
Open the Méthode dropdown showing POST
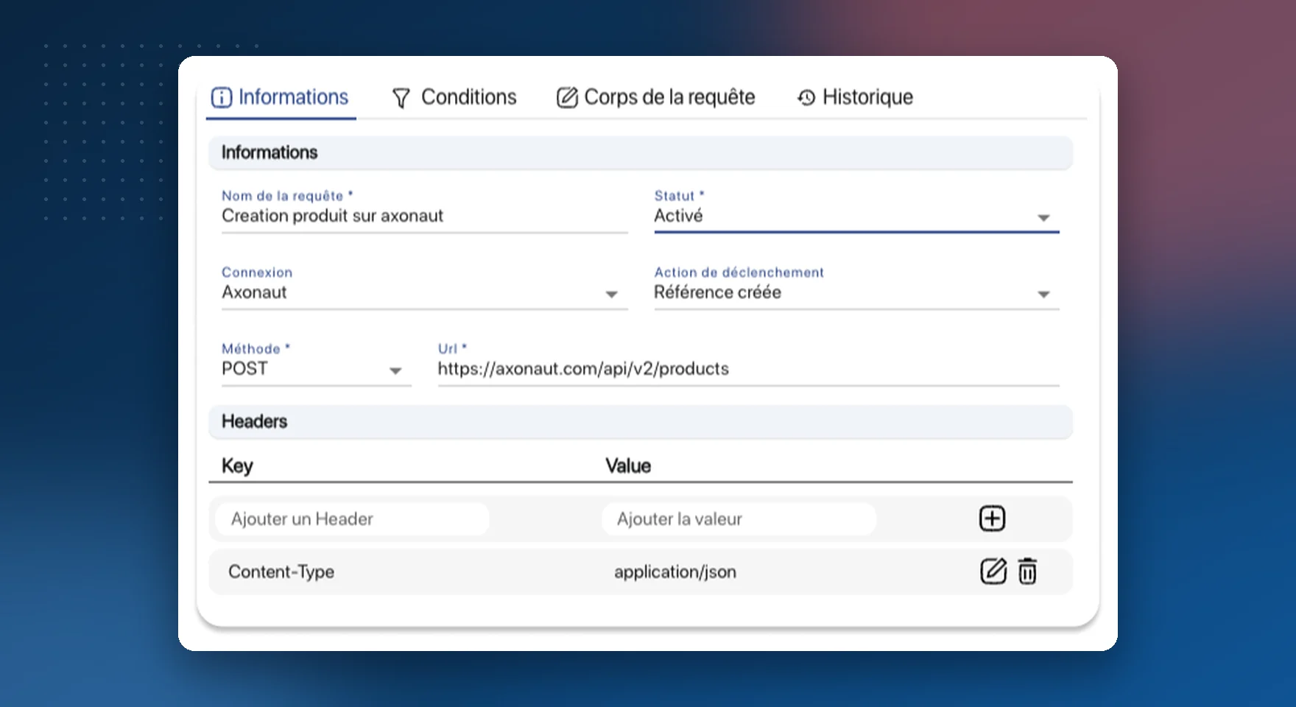pyautogui.click(x=316, y=369)
